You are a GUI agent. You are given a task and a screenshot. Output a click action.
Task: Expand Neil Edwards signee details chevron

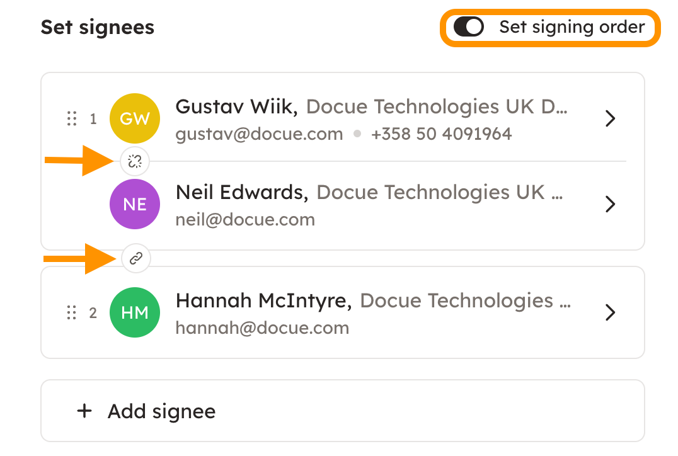tap(609, 204)
